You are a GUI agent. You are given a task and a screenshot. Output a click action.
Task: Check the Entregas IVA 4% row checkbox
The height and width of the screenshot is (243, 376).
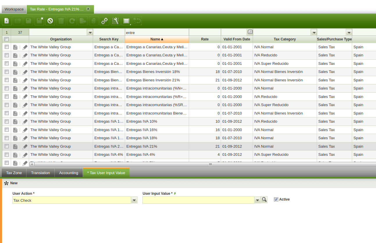pos(6,154)
